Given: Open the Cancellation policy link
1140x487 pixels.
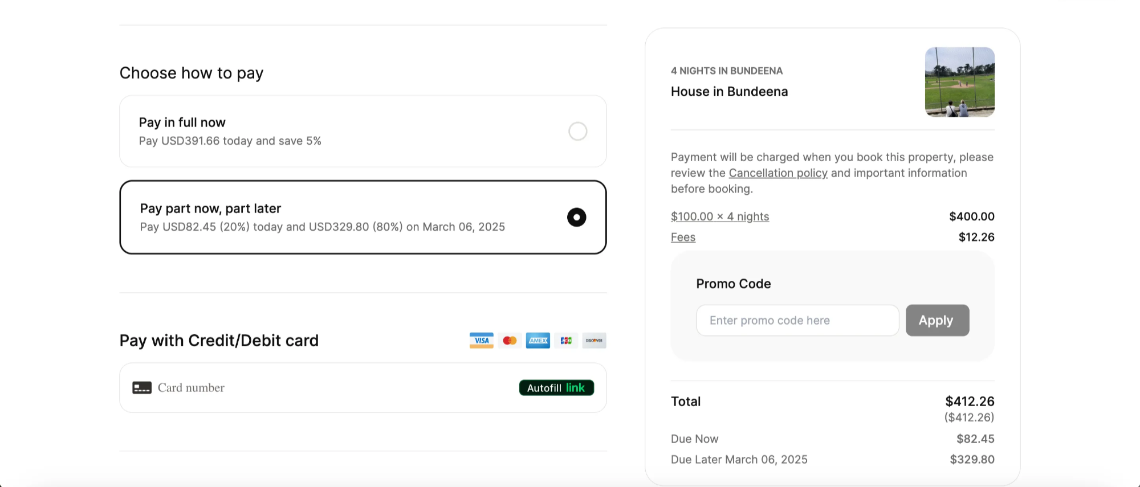Looking at the screenshot, I should pos(777,173).
